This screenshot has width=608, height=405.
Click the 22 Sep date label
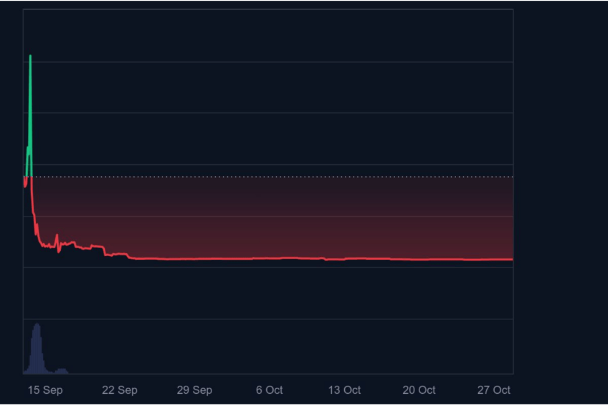pos(119,390)
